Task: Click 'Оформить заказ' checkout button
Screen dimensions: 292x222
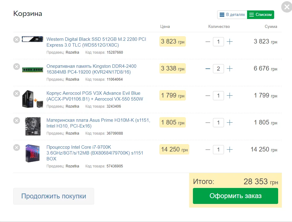Action: (x=235, y=196)
